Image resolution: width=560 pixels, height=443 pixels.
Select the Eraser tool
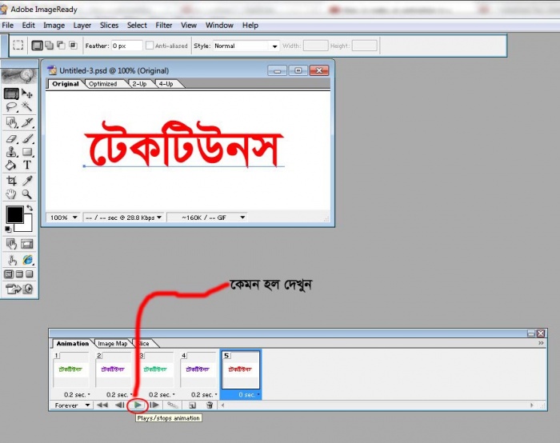pyautogui.click(x=11, y=138)
